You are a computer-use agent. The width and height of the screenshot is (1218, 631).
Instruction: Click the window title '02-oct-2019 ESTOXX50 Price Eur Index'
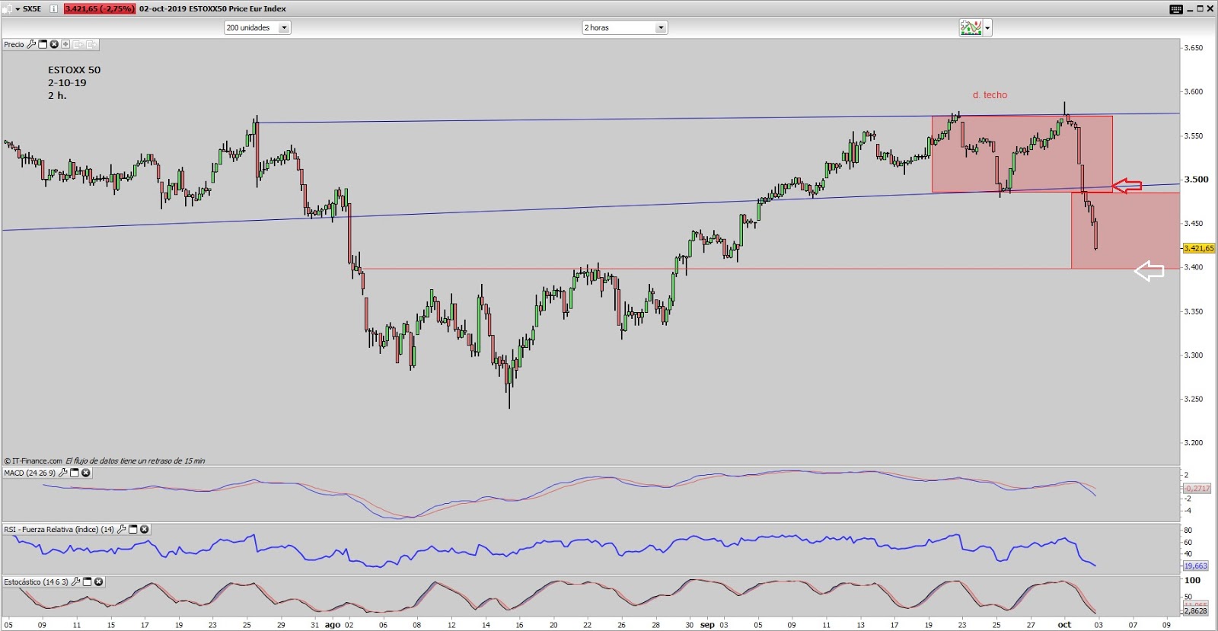click(x=212, y=9)
